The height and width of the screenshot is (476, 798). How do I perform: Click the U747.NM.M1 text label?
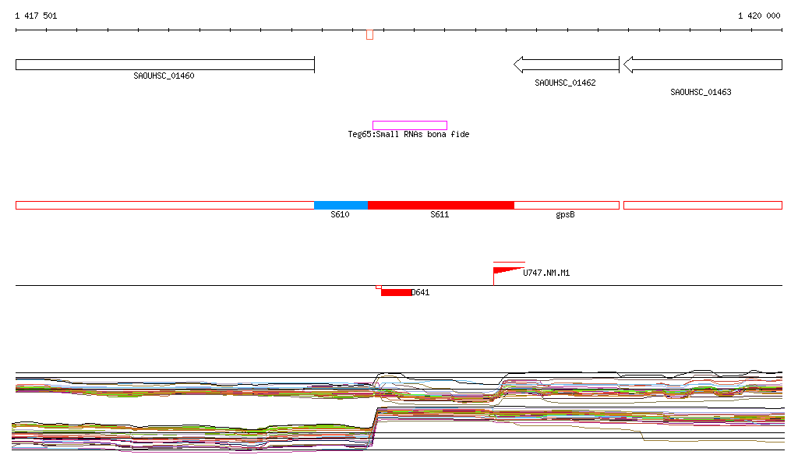click(546, 273)
